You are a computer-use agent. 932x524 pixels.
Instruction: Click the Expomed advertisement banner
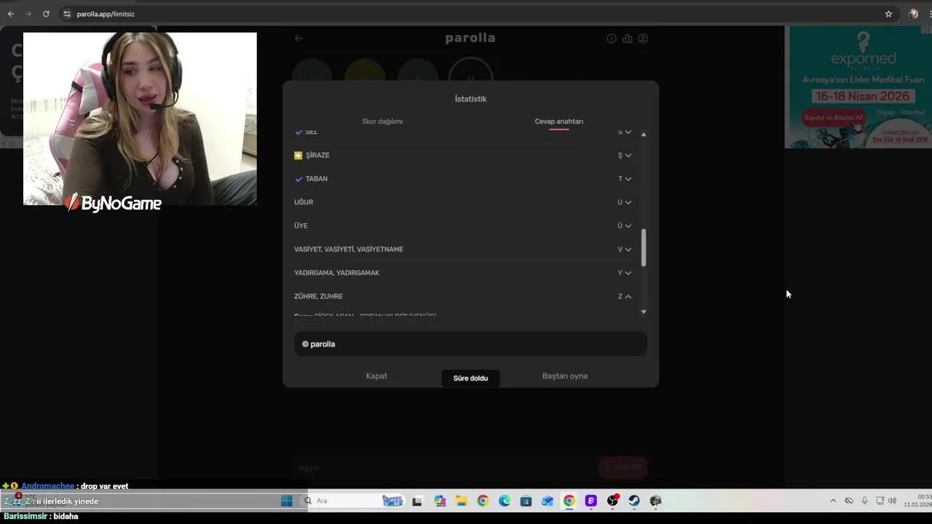coord(858,87)
